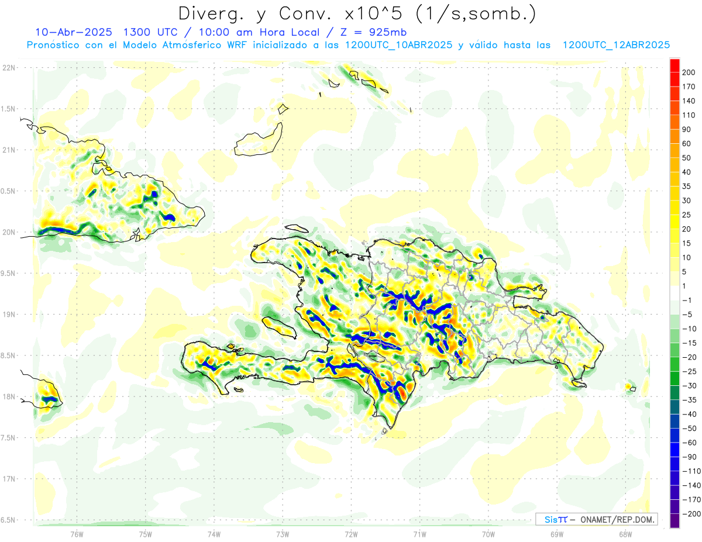Click the 6.5N latitude label
This screenshot has width=702, height=542.
pos(8,520)
